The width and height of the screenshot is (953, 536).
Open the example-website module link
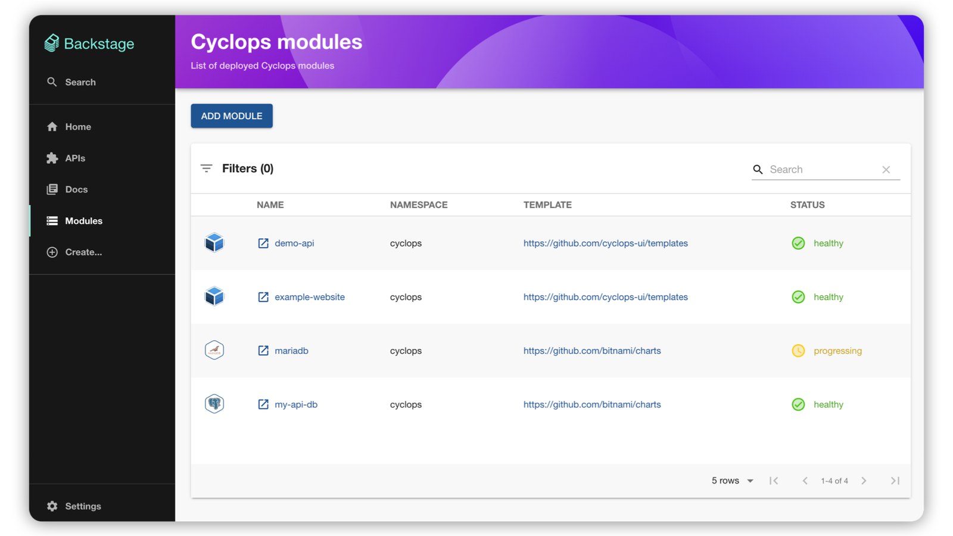click(x=309, y=297)
